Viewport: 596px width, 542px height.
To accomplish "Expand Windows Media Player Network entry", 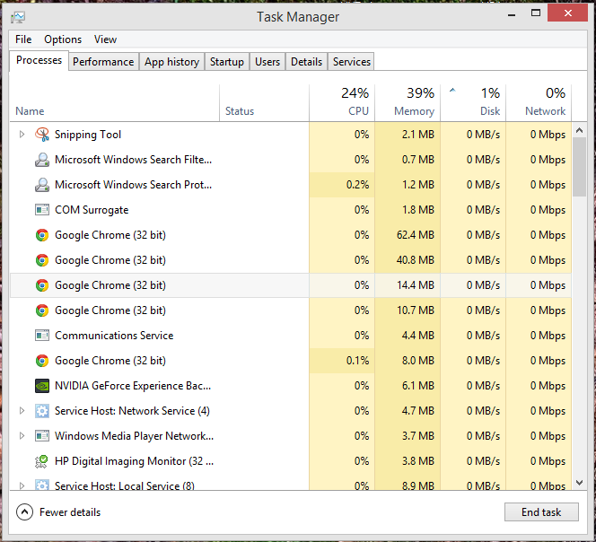I will click(x=22, y=435).
